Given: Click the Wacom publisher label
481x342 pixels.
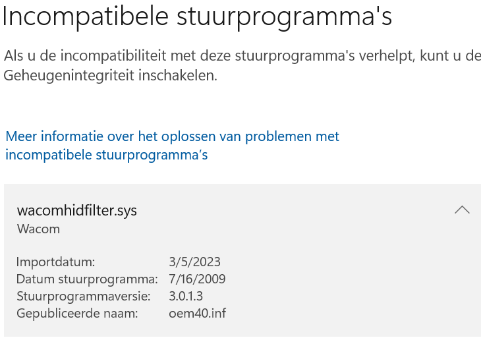Looking at the screenshot, I should tap(38, 229).
